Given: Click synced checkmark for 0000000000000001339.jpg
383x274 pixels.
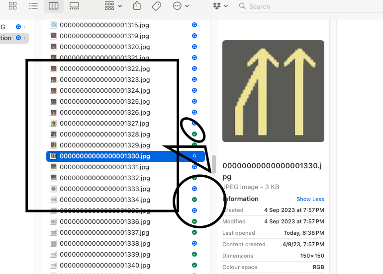Looking at the screenshot, I should pyautogui.click(x=194, y=254).
